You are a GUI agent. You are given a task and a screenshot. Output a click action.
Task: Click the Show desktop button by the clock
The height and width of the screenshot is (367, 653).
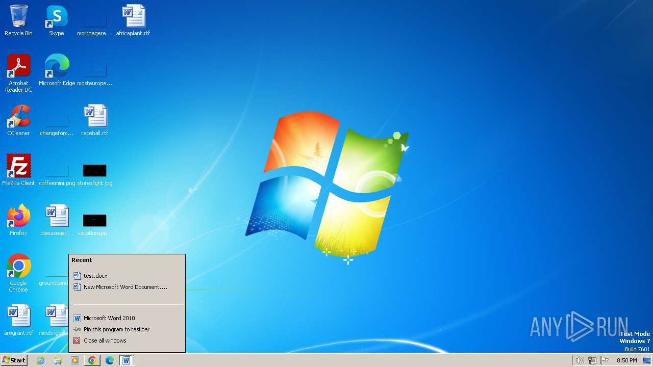647,360
